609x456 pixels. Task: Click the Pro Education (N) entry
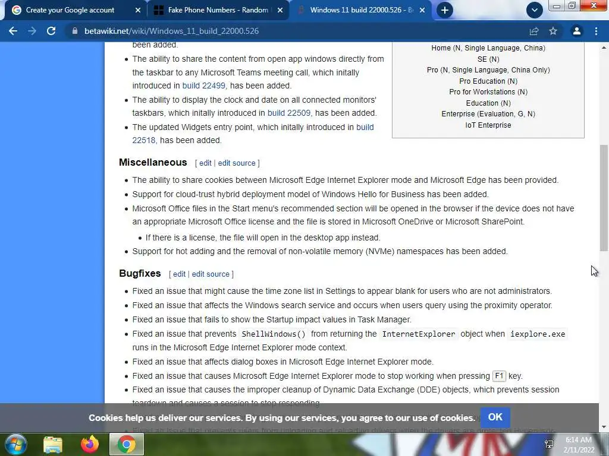point(488,81)
